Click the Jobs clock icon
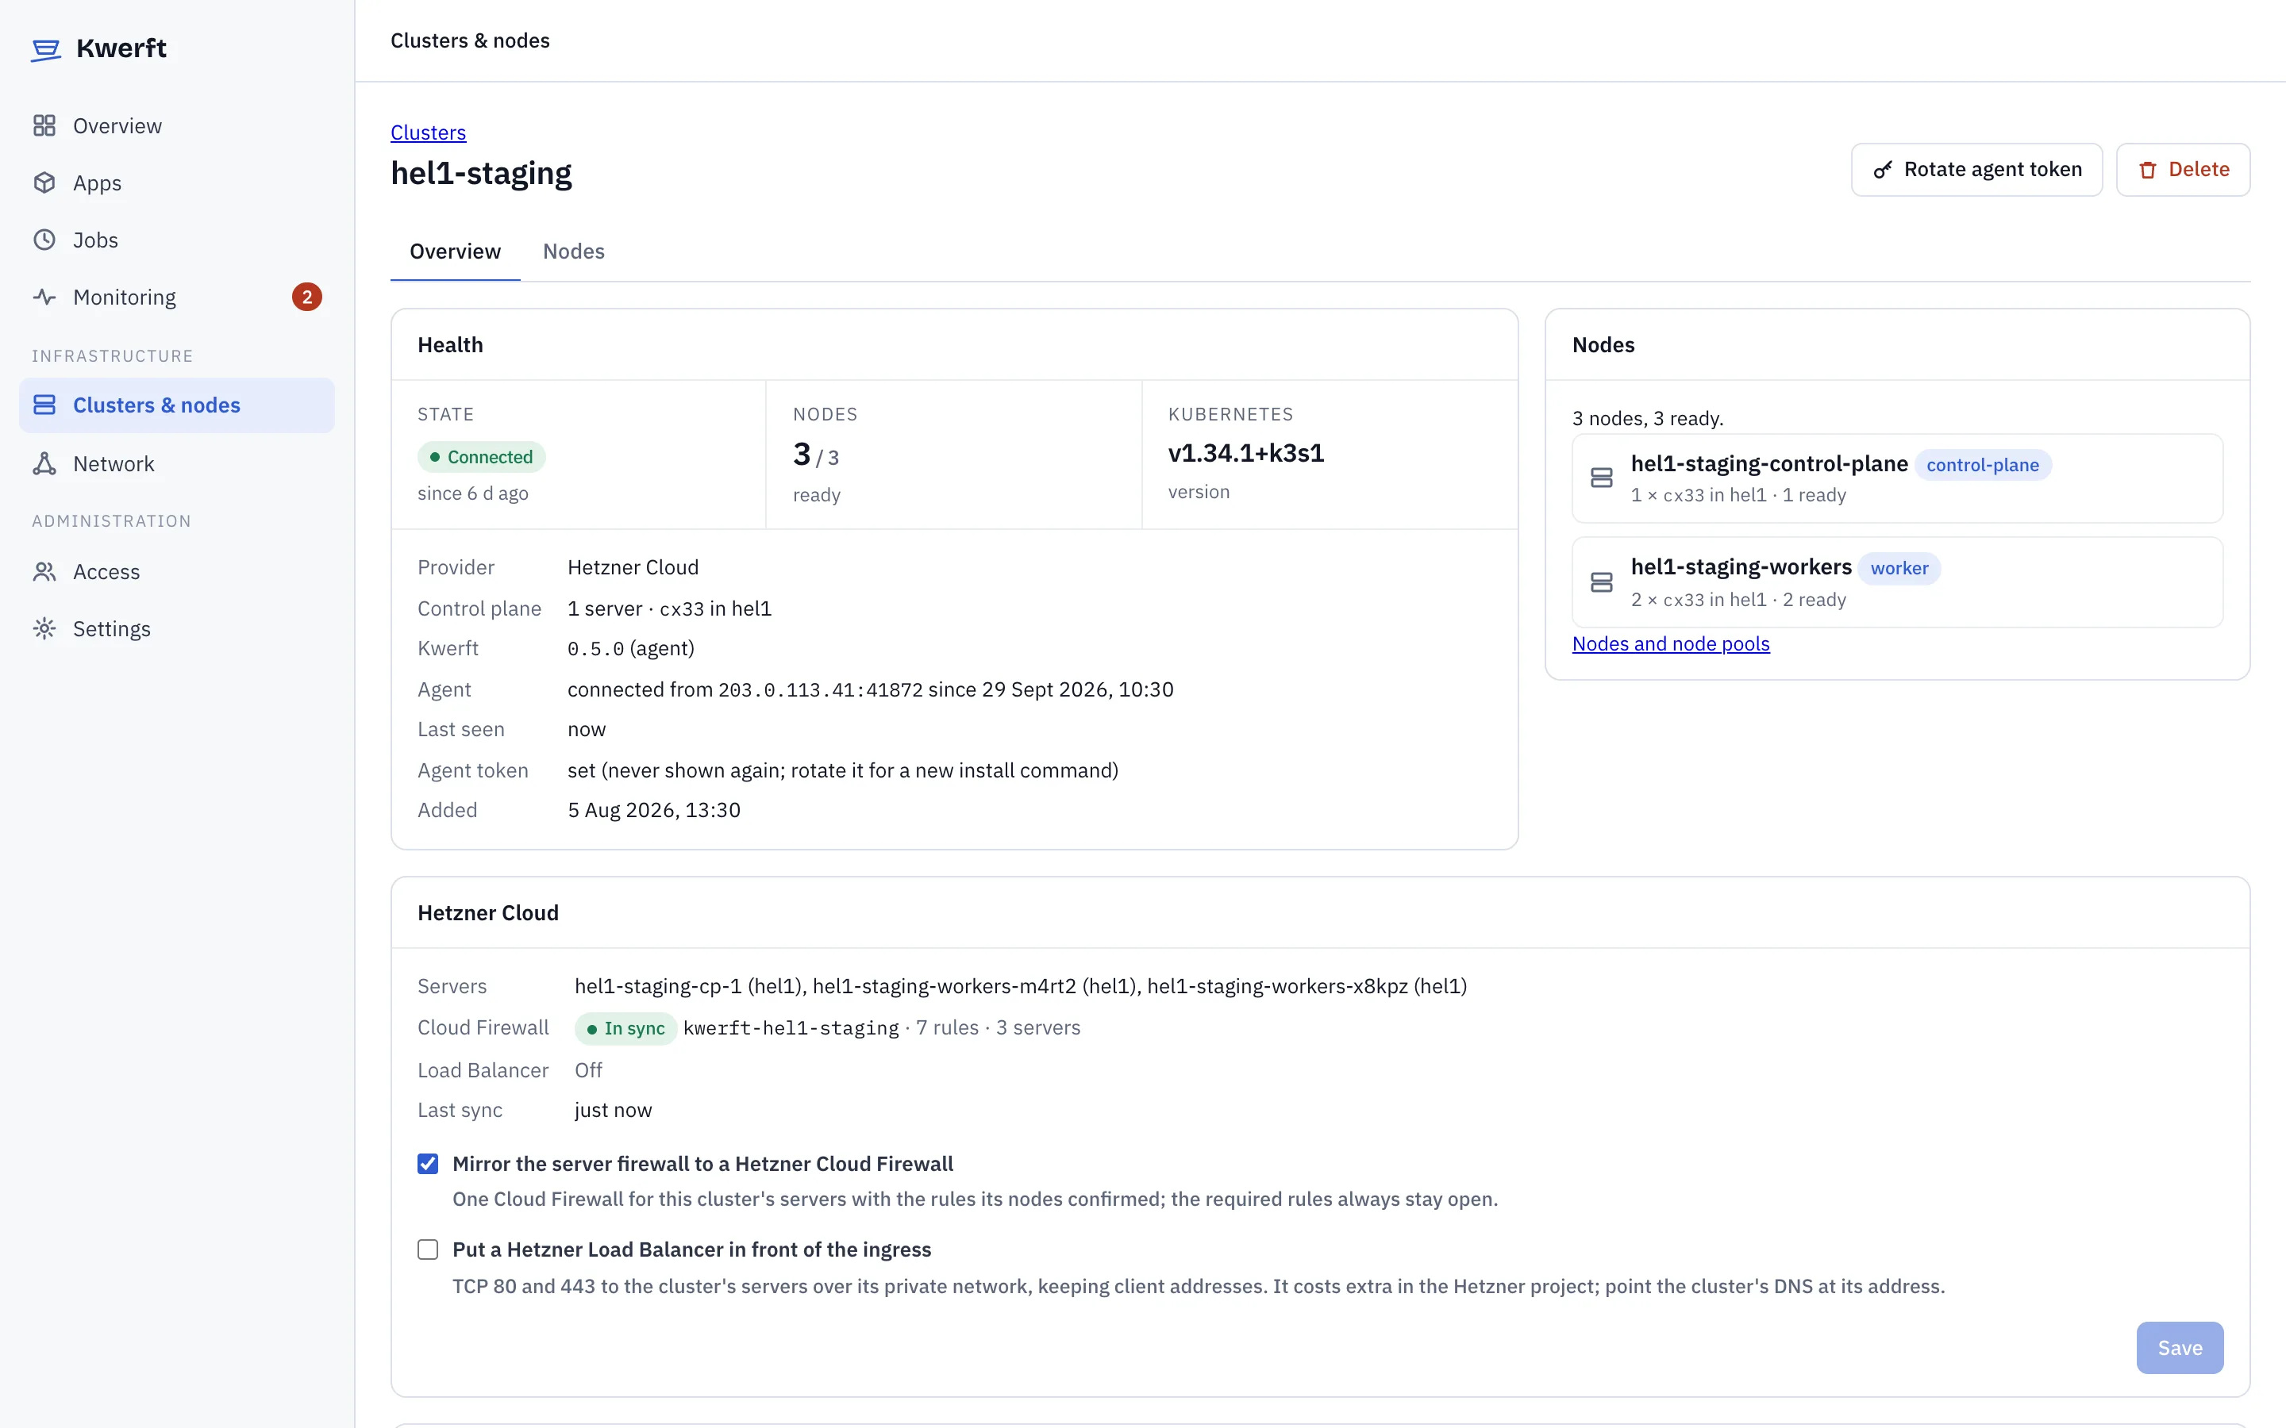The height and width of the screenshot is (1428, 2286). [44, 240]
